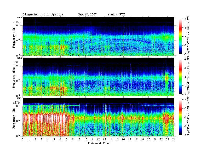
Task: Click the 'dZ/dt' panel label
Action: [x=17, y=102]
